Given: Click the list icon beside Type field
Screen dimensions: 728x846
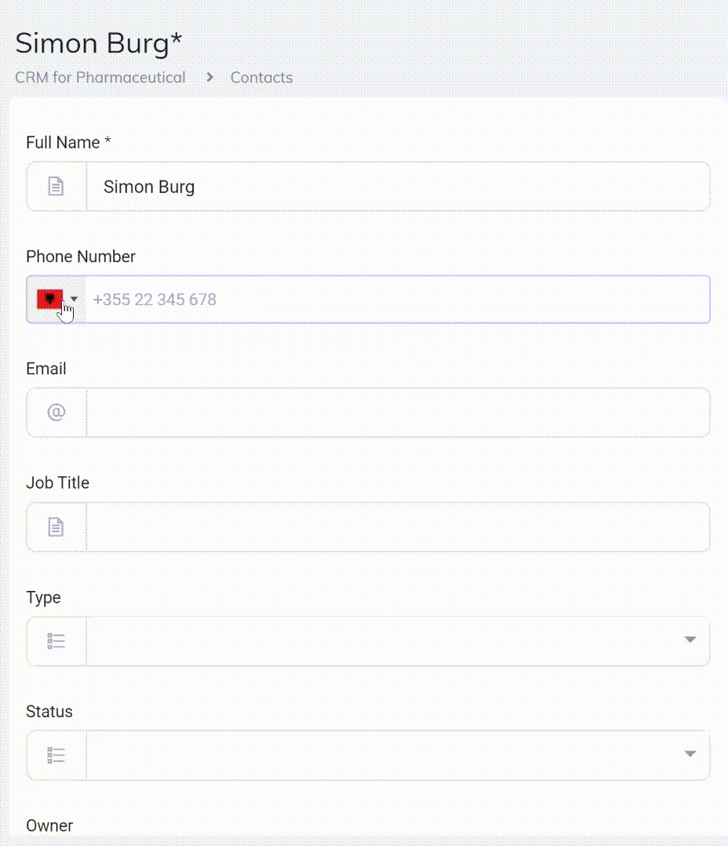Looking at the screenshot, I should click(56, 640).
